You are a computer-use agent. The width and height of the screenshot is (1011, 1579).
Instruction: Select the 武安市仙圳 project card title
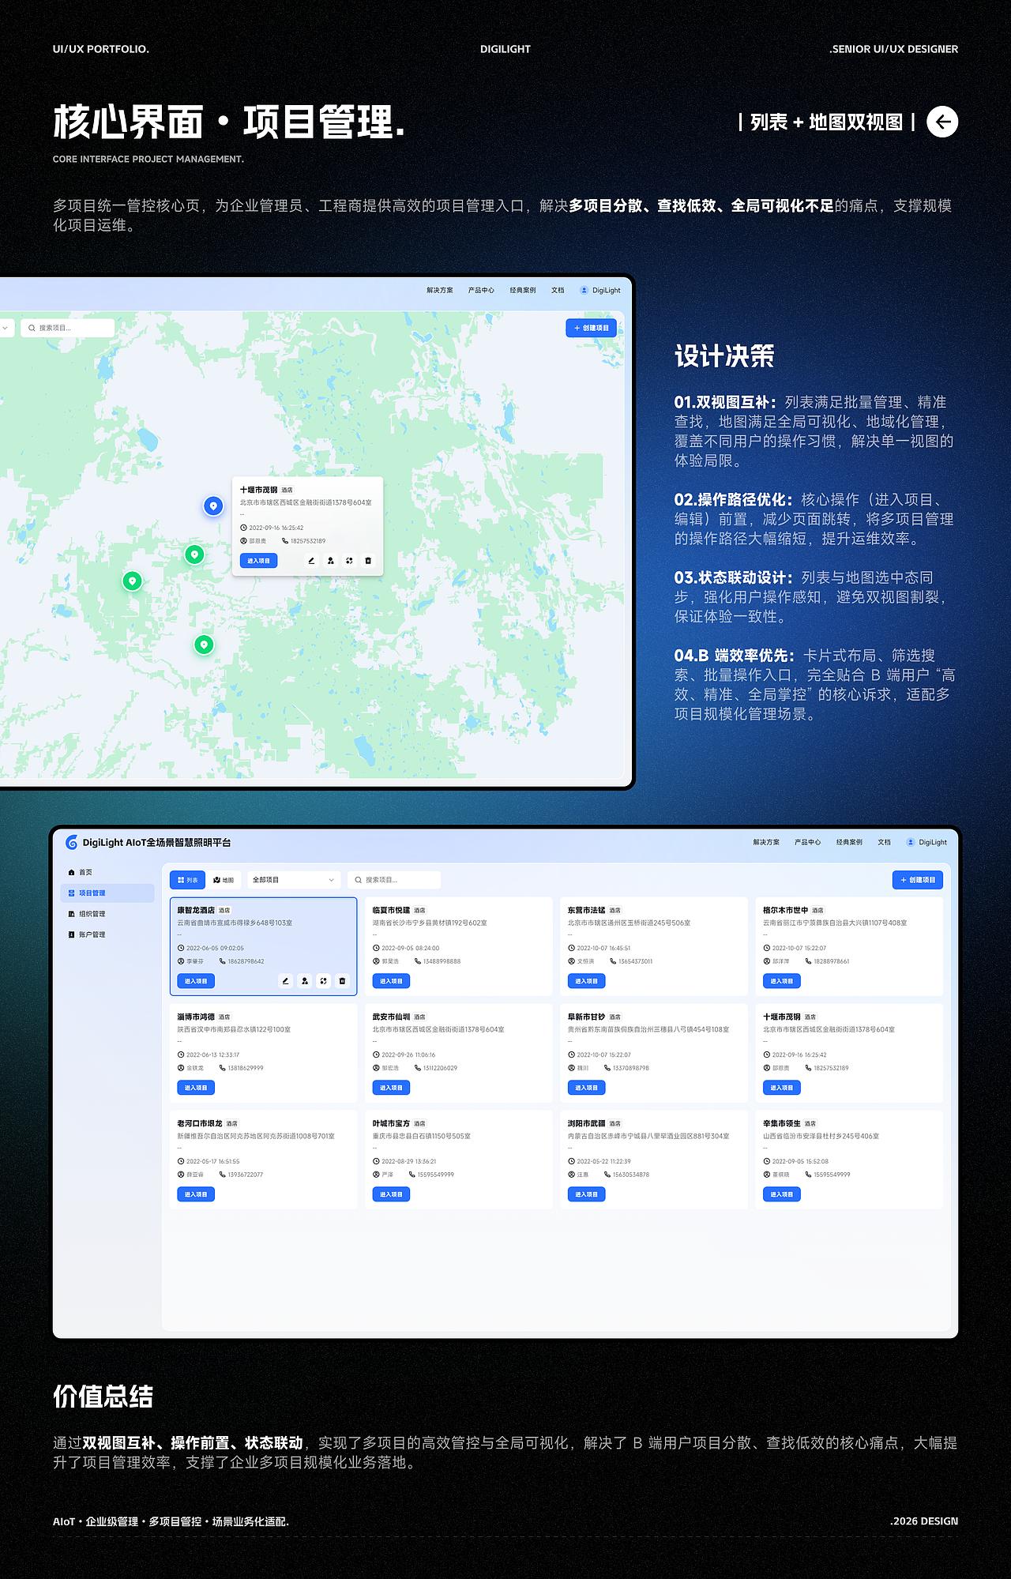pos(392,1017)
